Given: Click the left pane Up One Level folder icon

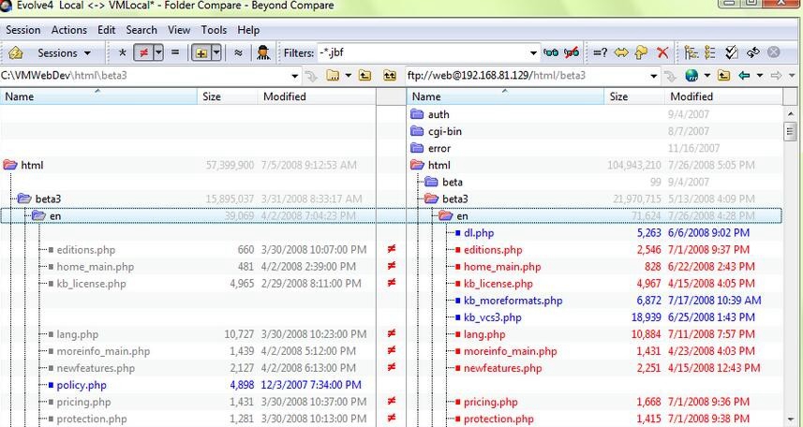Looking at the screenshot, I should pyautogui.click(x=364, y=76).
